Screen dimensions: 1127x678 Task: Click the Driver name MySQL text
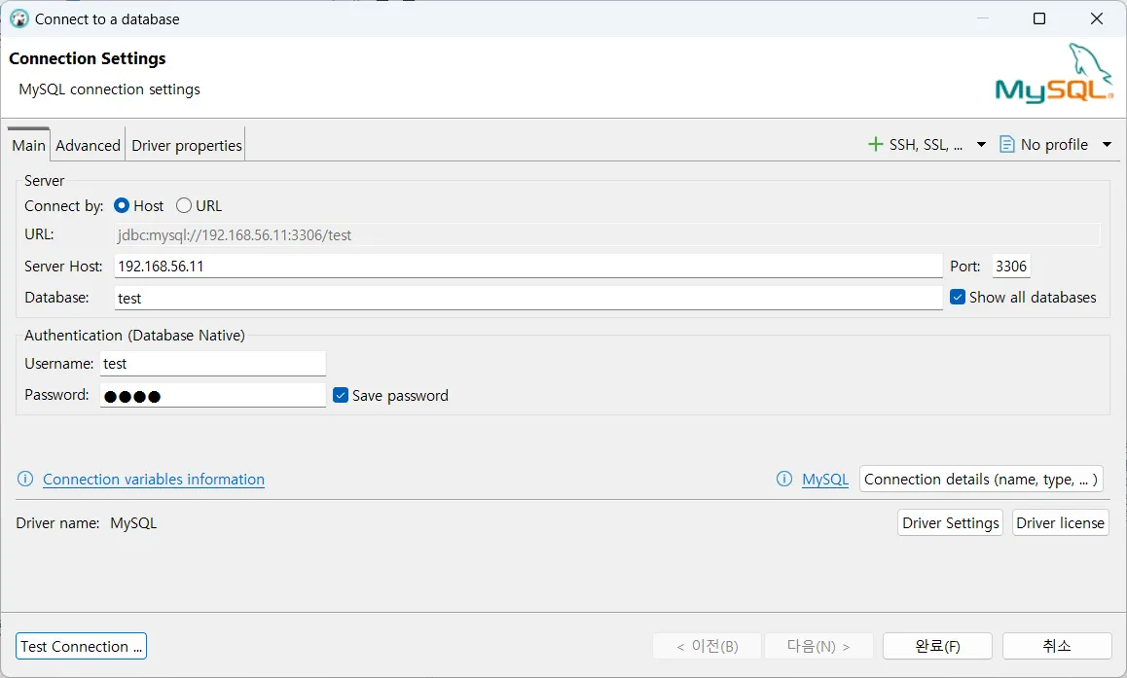(133, 523)
